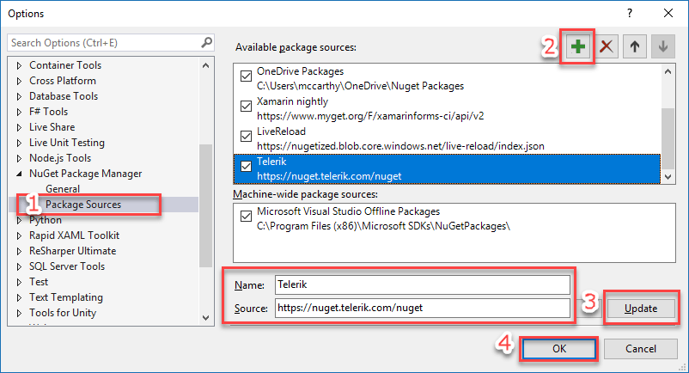The width and height of the screenshot is (689, 373).
Task: Click the search magnifier icon
Action: tap(206, 42)
